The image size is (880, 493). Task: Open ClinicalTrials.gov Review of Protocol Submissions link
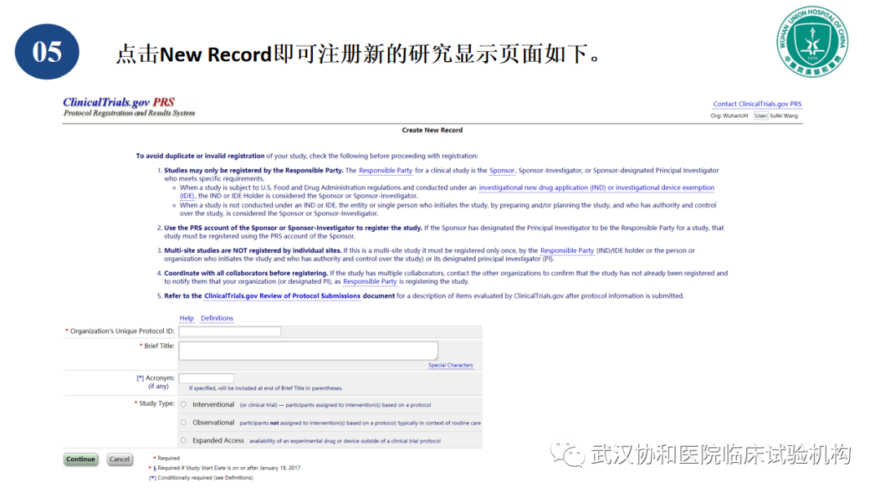282,296
